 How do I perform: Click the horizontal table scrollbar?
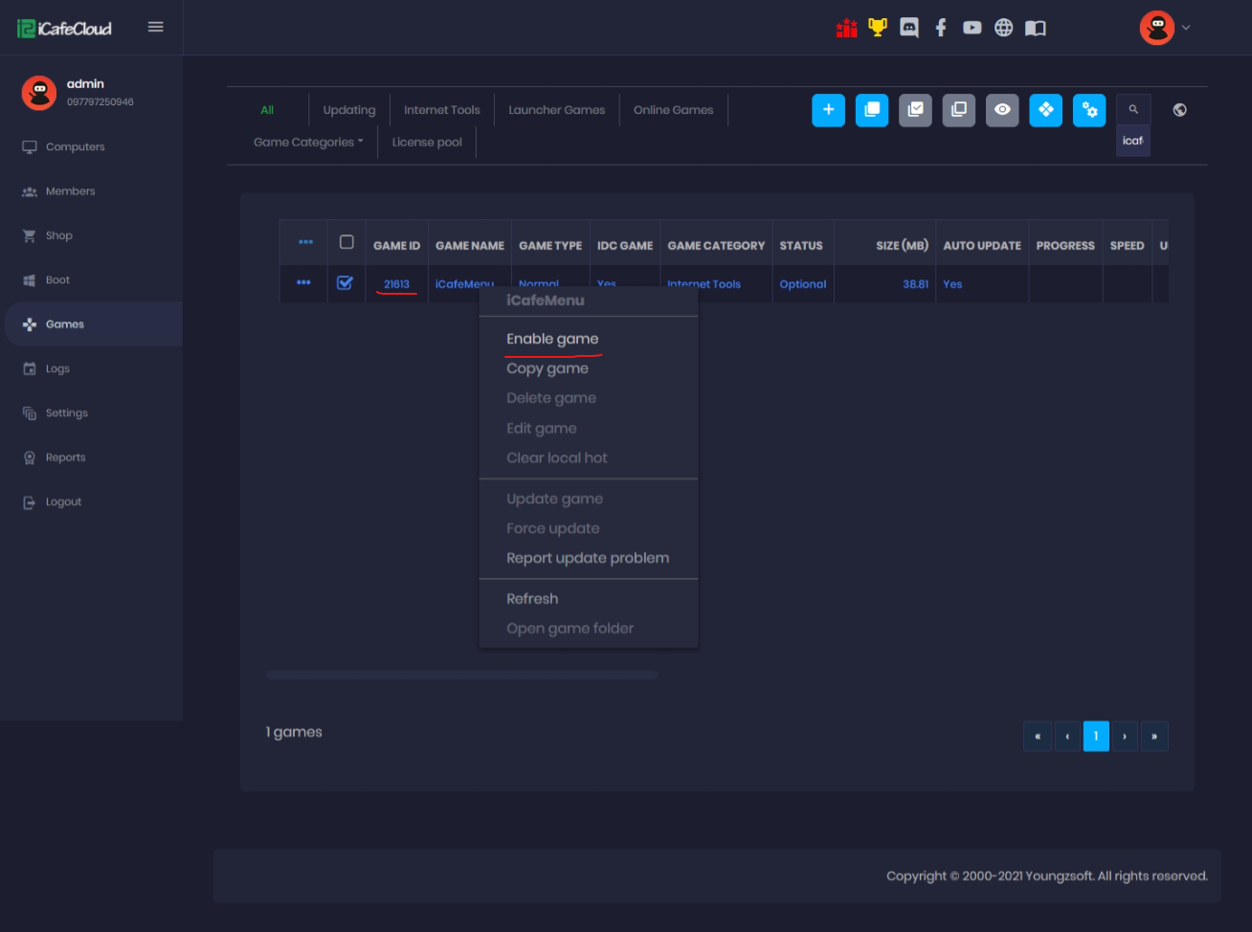461,676
